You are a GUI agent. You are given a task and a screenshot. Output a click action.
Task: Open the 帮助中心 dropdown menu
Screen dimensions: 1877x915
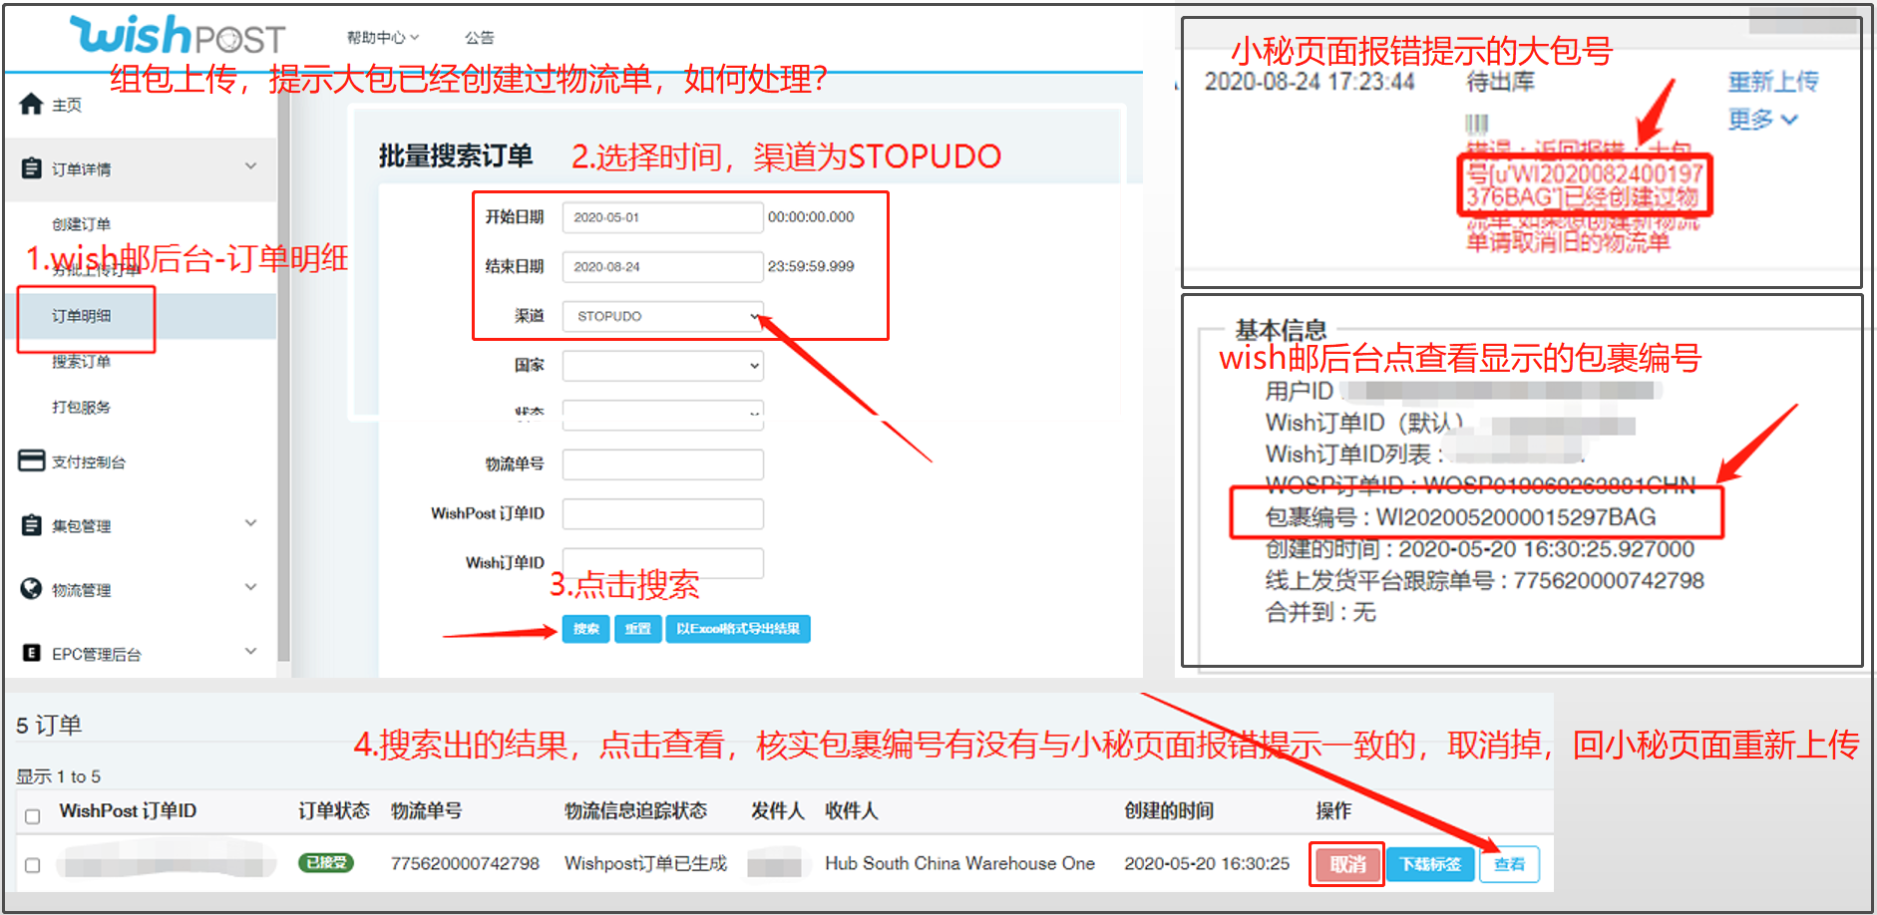(383, 38)
